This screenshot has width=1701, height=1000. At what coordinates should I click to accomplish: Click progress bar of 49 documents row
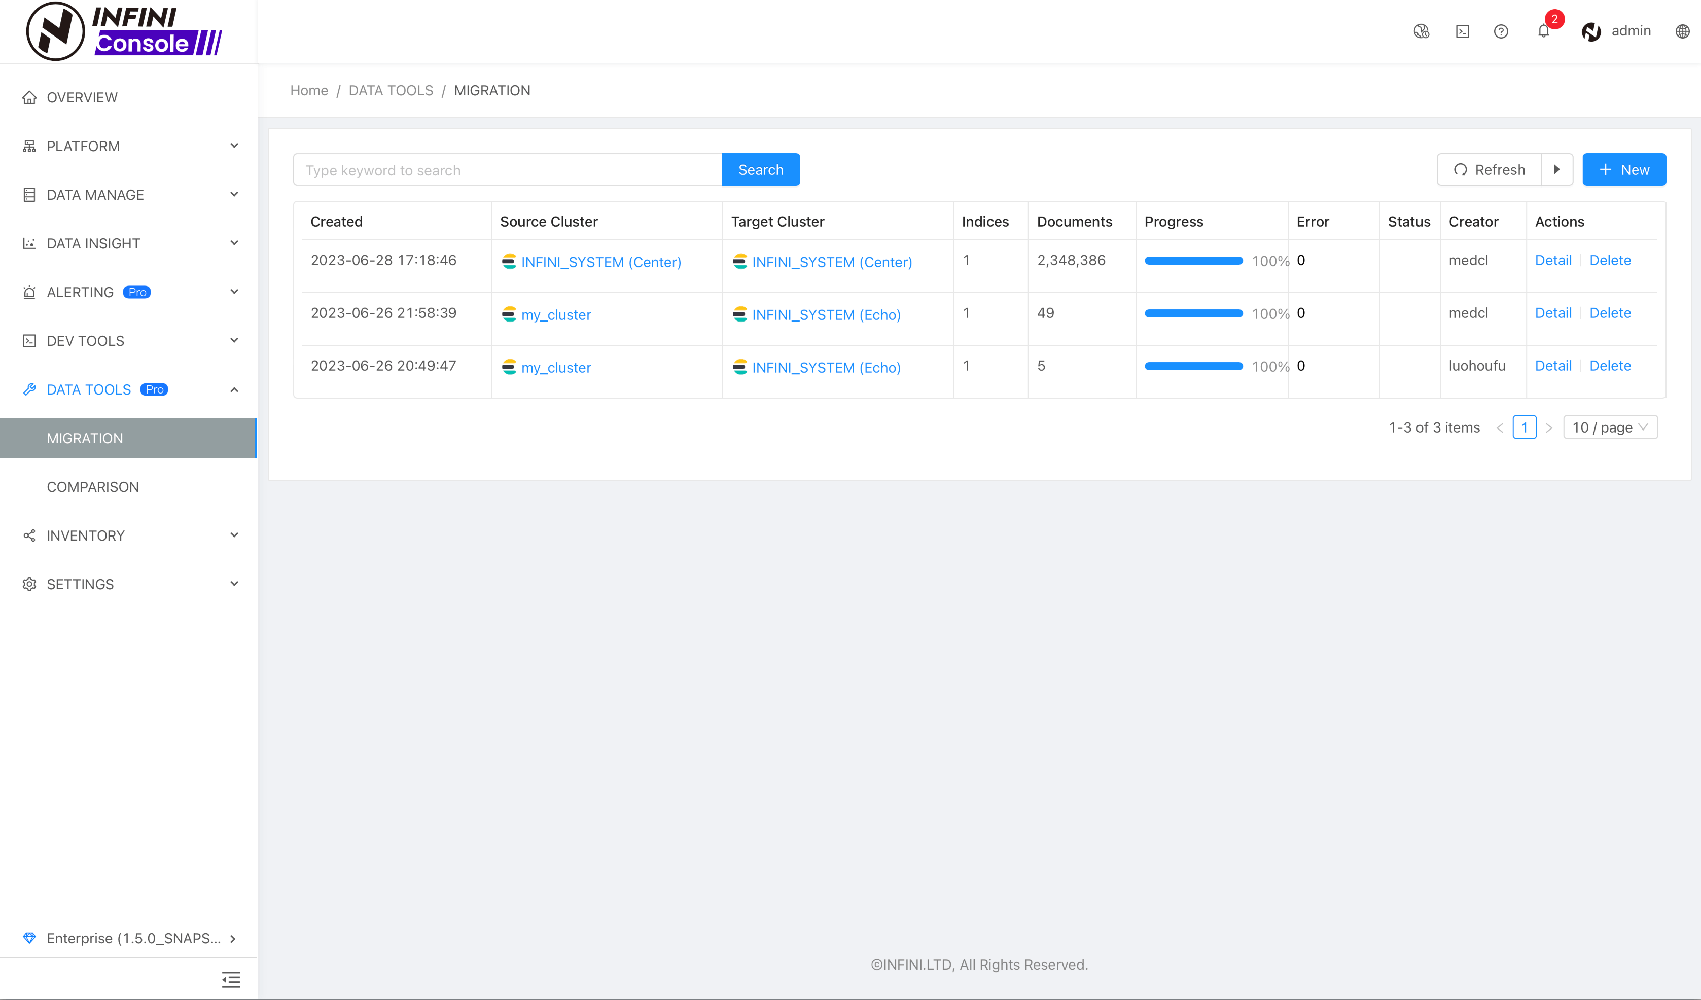[x=1193, y=313]
